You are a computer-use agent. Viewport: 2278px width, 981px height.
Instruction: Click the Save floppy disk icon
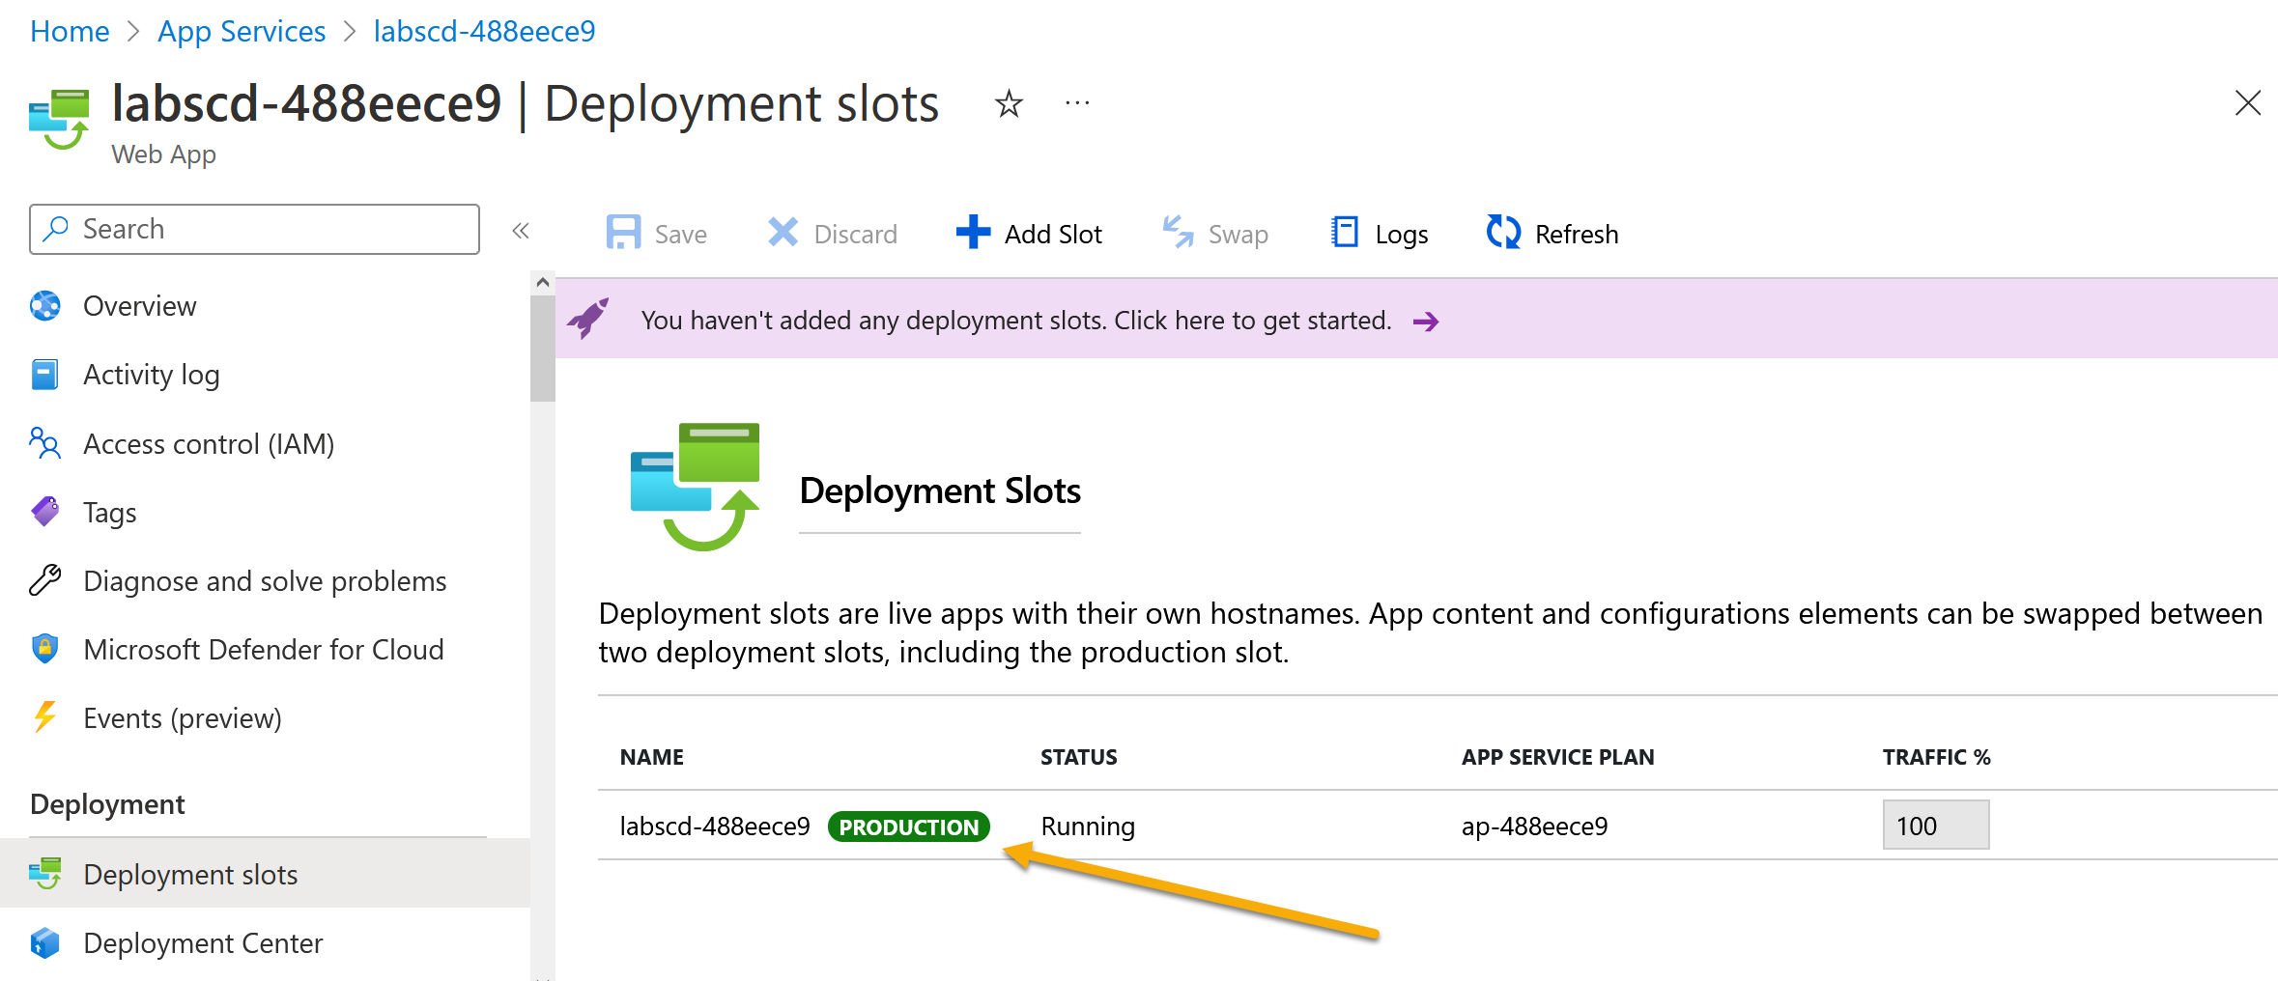[623, 233]
